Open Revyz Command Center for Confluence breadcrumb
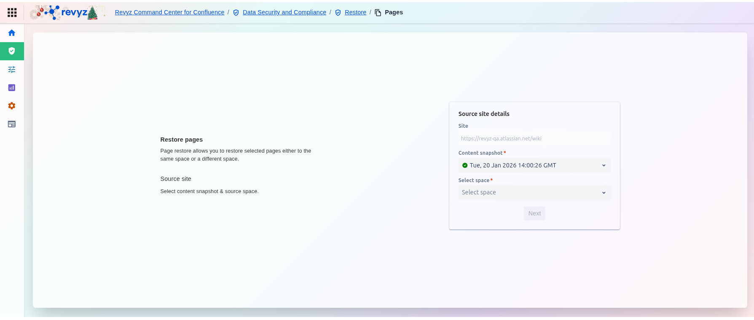 pos(169,12)
